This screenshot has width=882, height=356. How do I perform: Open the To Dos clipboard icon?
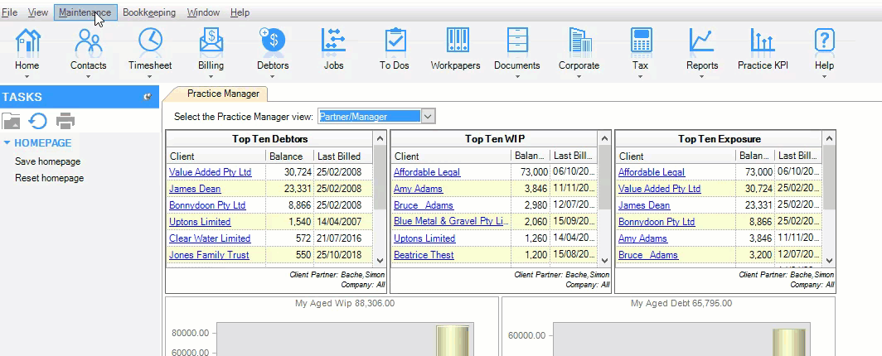[x=394, y=41]
